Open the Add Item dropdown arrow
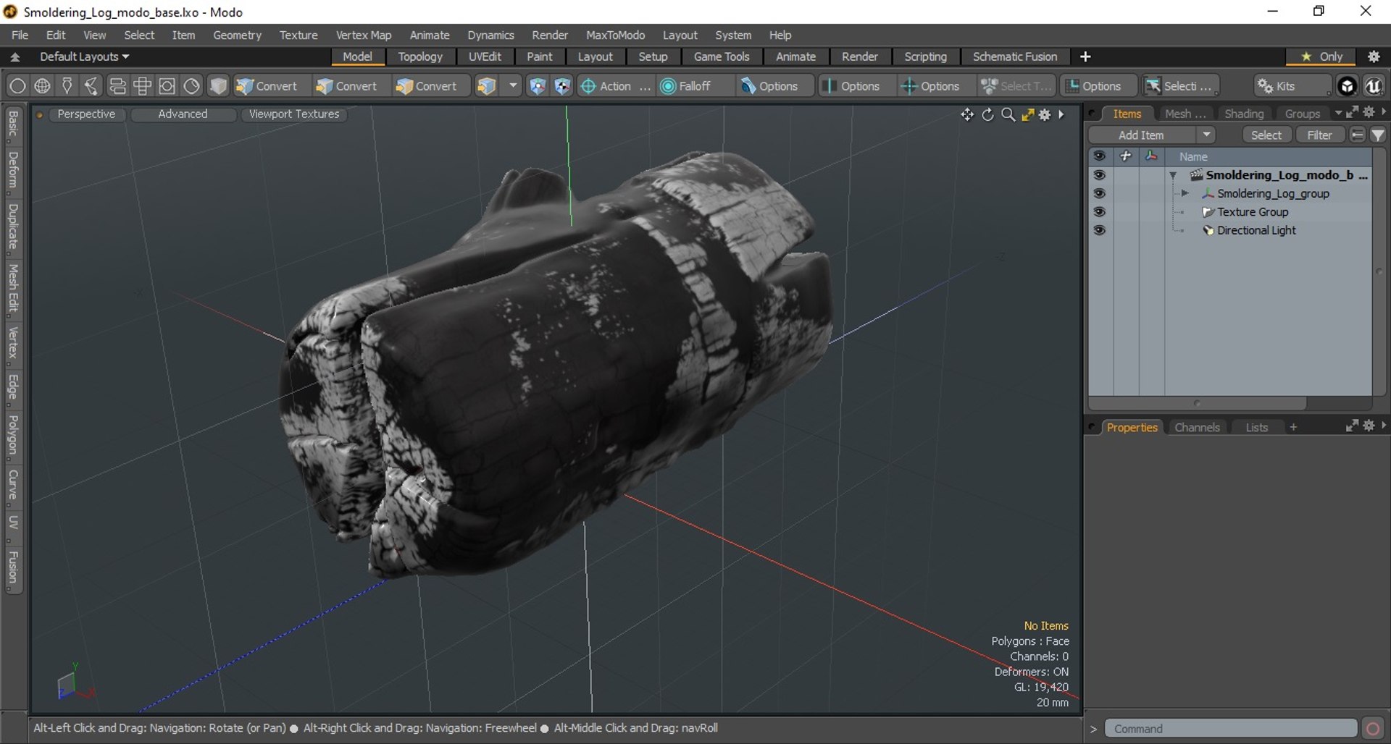The height and width of the screenshot is (744, 1391). click(1206, 135)
